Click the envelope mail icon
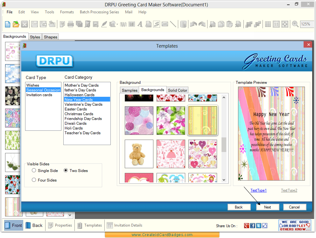Viewport: 316px width, 238px height. tap(165, 24)
